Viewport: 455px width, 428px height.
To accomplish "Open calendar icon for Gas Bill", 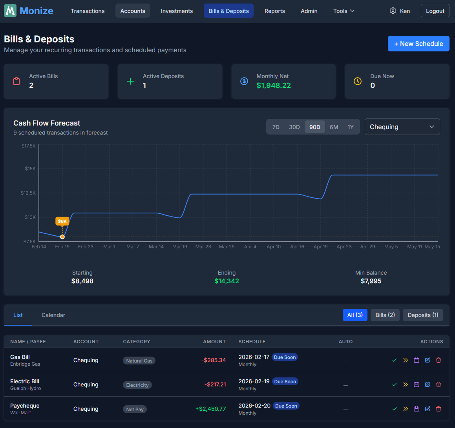I will tap(417, 360).
